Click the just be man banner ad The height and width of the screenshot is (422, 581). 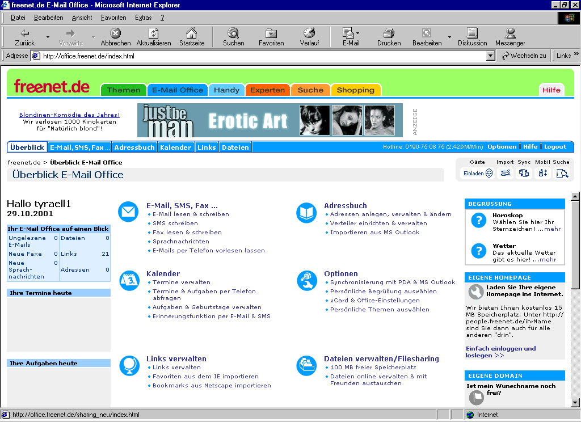tap(270, 120)
